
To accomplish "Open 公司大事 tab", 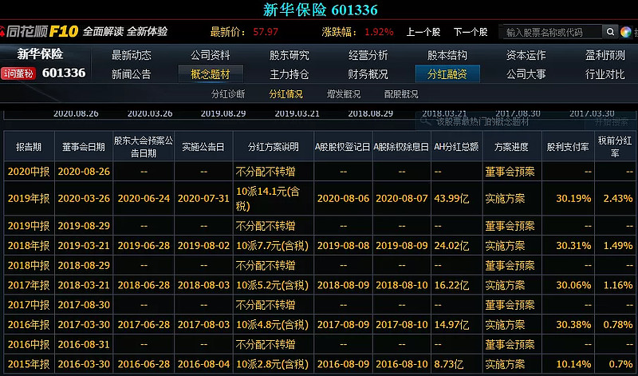I will pos(526,74).
